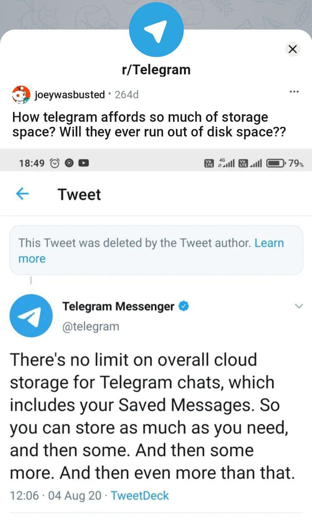Close the r/Telegram post overlay
Viewport: 312px width, 520px height.
pos(292,49)
